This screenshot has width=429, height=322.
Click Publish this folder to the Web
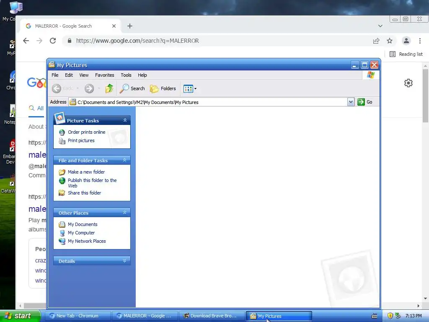92,183
